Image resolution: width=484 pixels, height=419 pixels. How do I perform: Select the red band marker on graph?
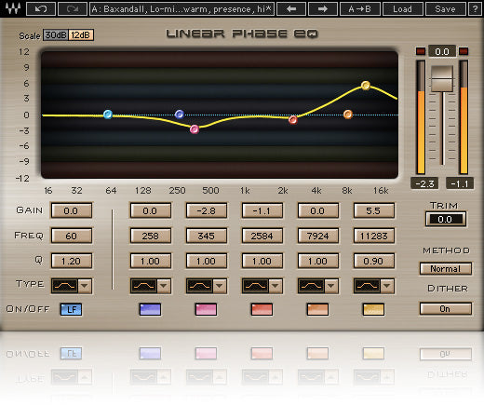click(x=292, y=119)
